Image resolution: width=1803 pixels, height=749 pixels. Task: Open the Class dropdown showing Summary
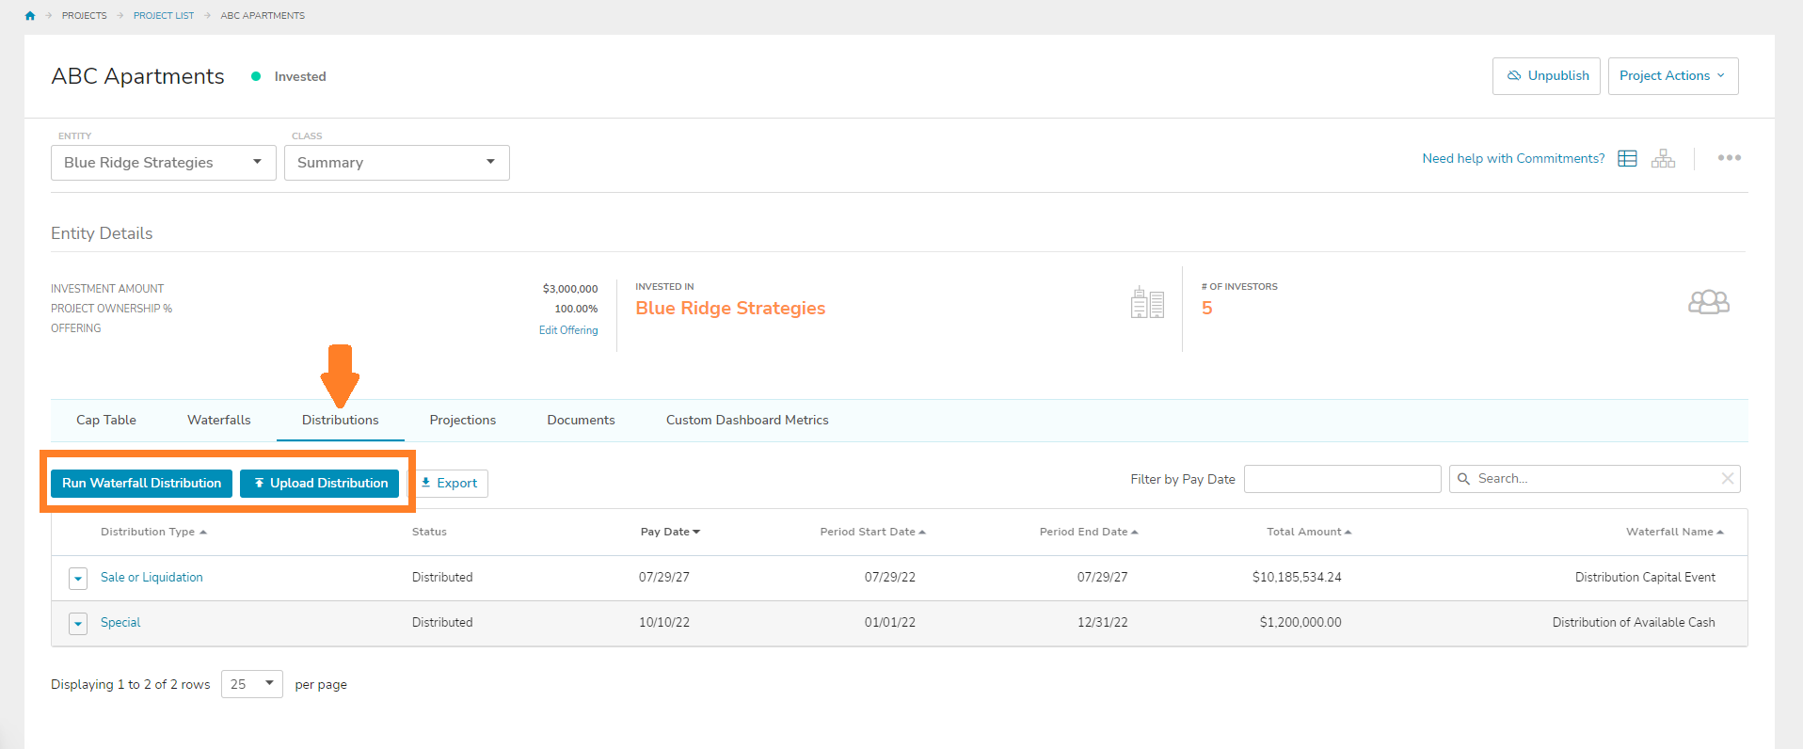point(396,163)
